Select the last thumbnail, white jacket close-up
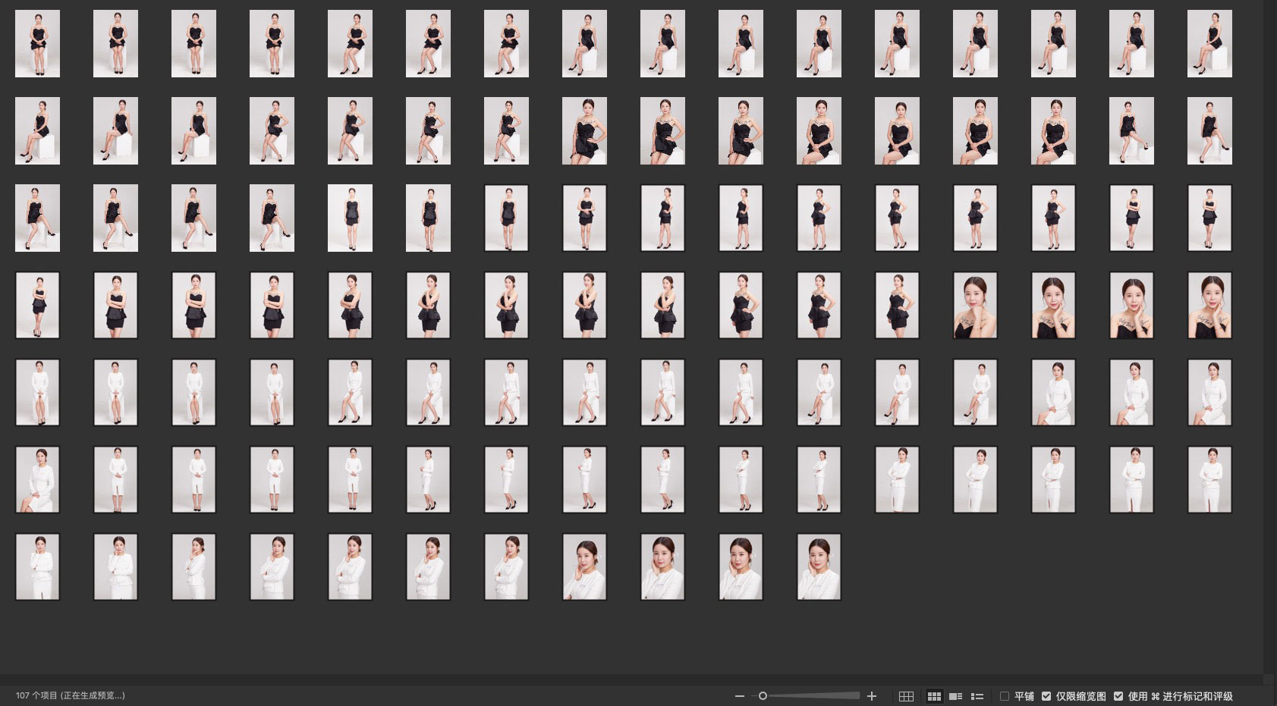Image resolution: width=1277 pixels, height=706 pixels. coord(819,567)
